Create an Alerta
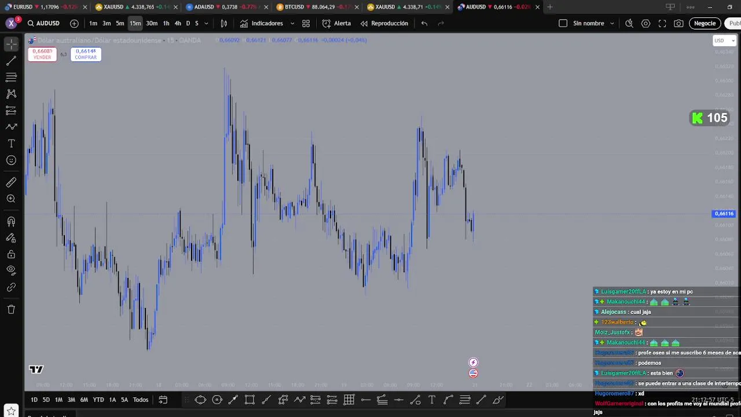The width and height of the screenshot is (741, 417). 336,23
